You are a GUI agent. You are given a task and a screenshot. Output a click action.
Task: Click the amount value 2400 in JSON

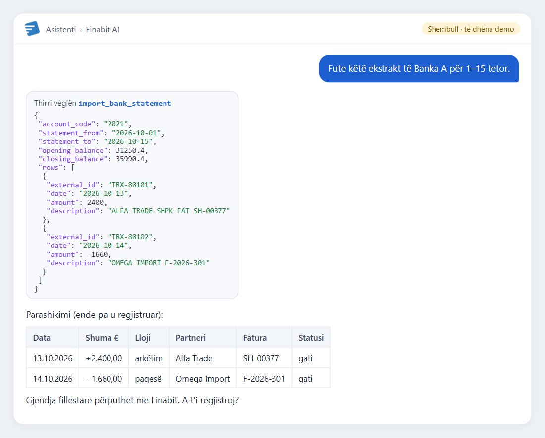point(95,202)
